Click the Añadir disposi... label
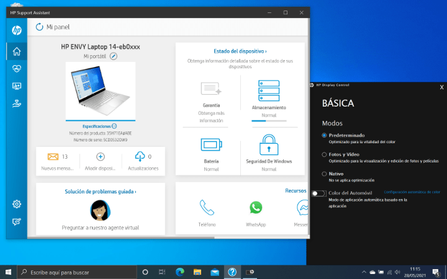Image resolution: width=447 pixels, height=279 pixels. pyautogui.click(x=101, y=168)
